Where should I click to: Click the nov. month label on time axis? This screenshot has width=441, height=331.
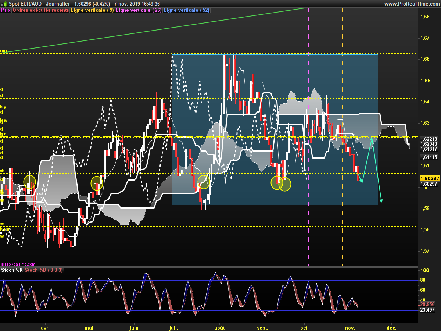point(350,327)
